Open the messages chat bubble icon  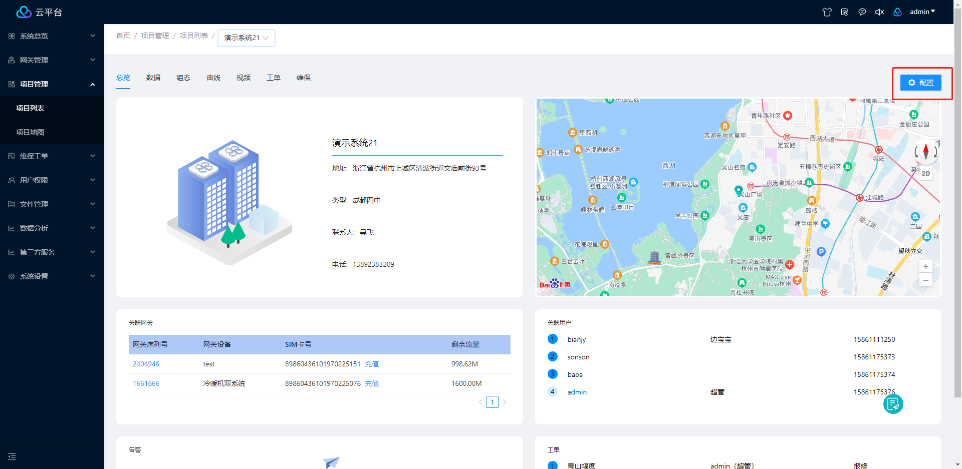click(862, 12)
